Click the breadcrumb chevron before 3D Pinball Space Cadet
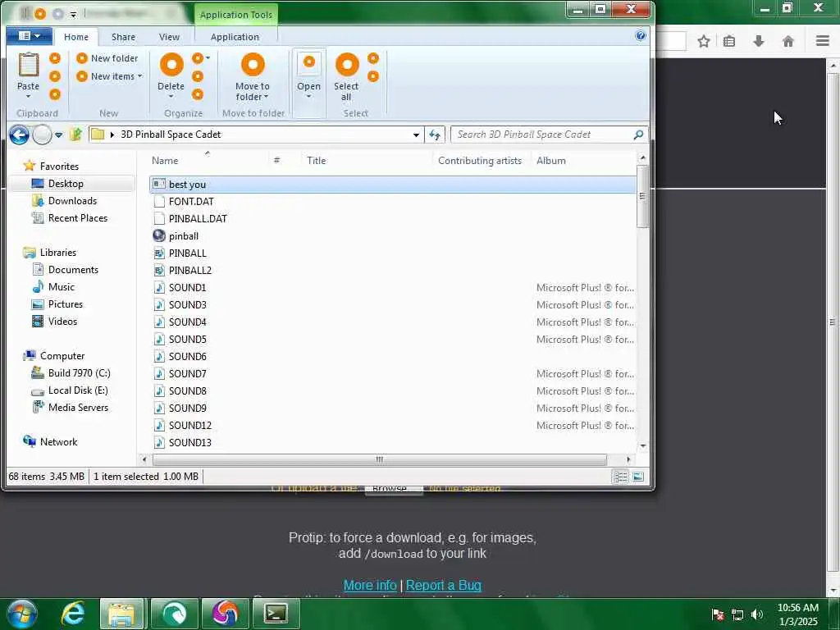The width and height of the screenshot is (840, 630). (x=112, y=135)
